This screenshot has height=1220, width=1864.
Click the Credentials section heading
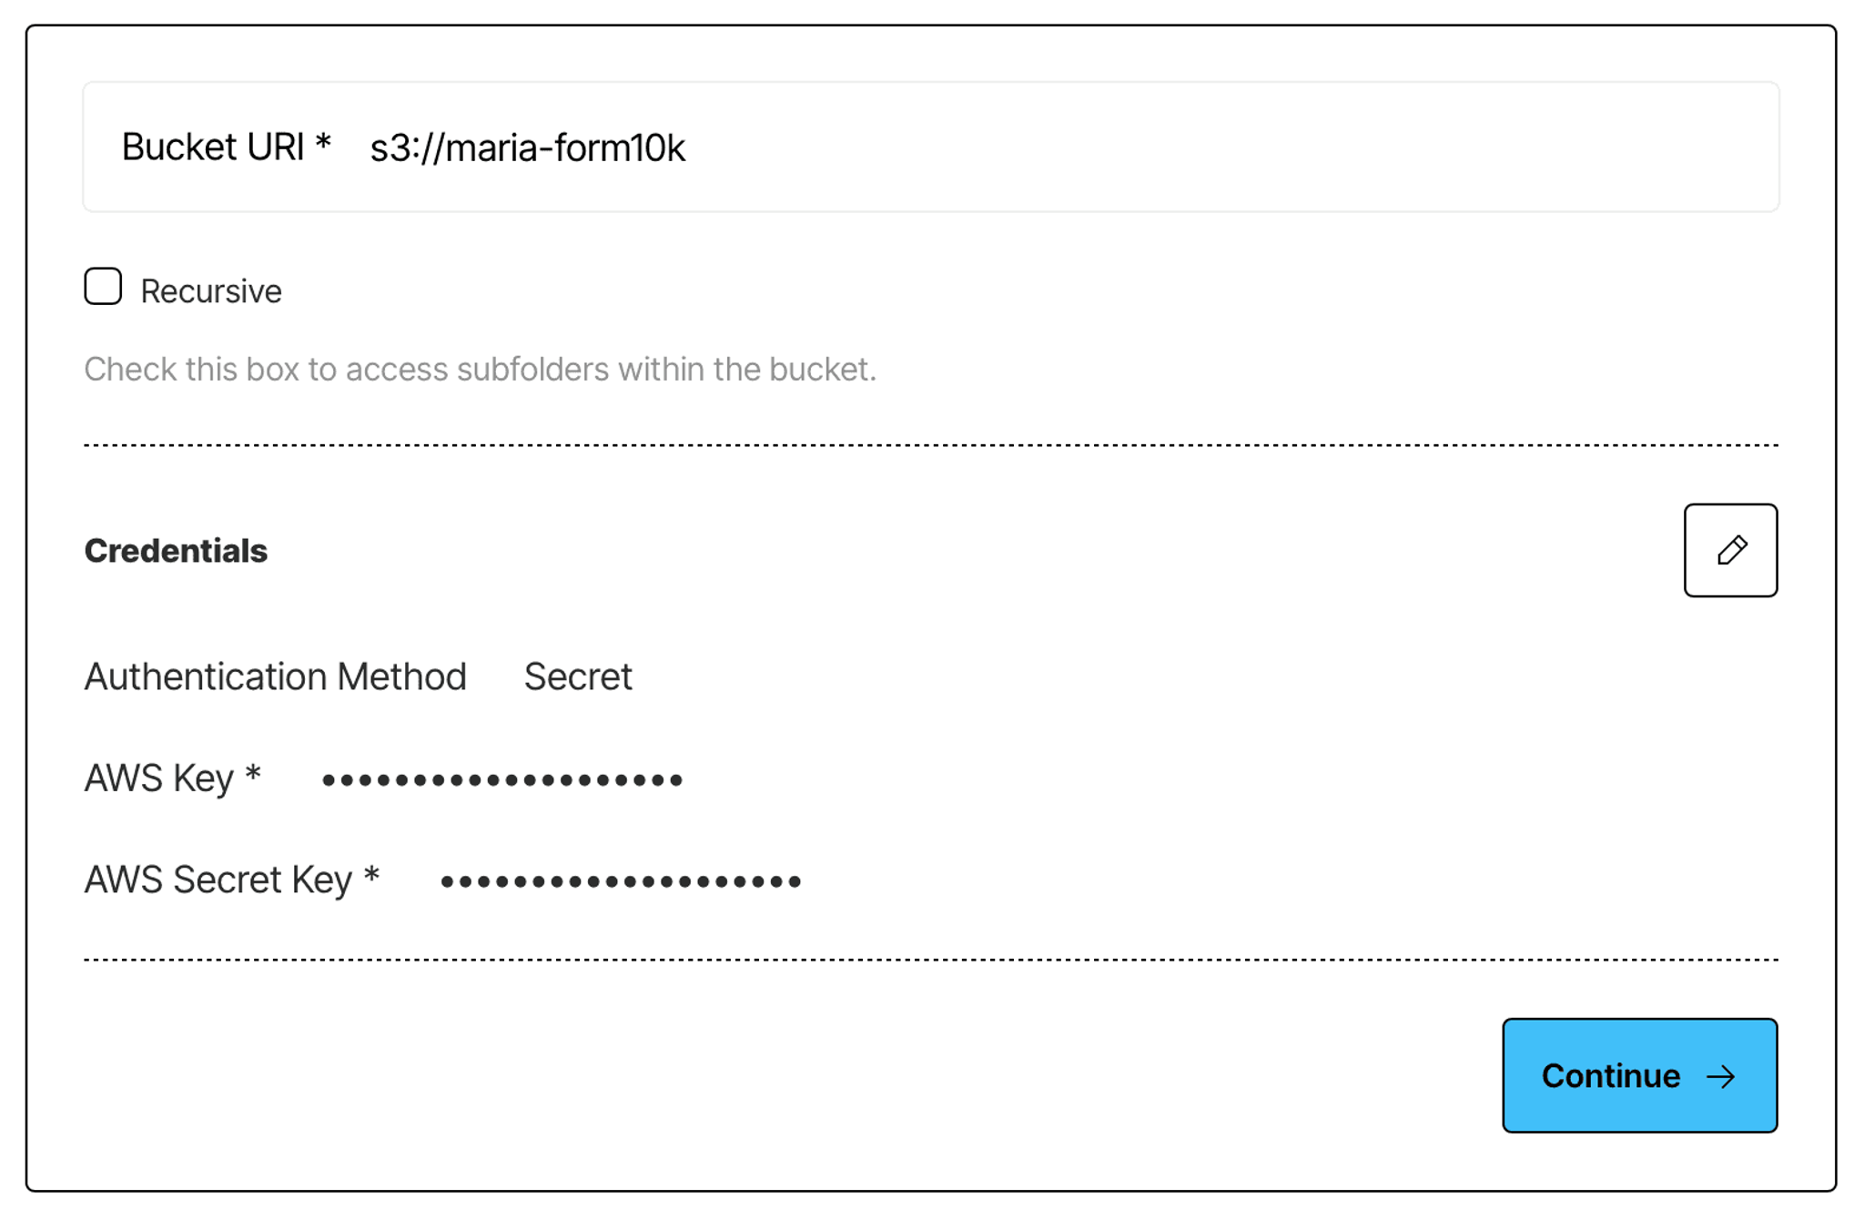[x=176, y=551]
